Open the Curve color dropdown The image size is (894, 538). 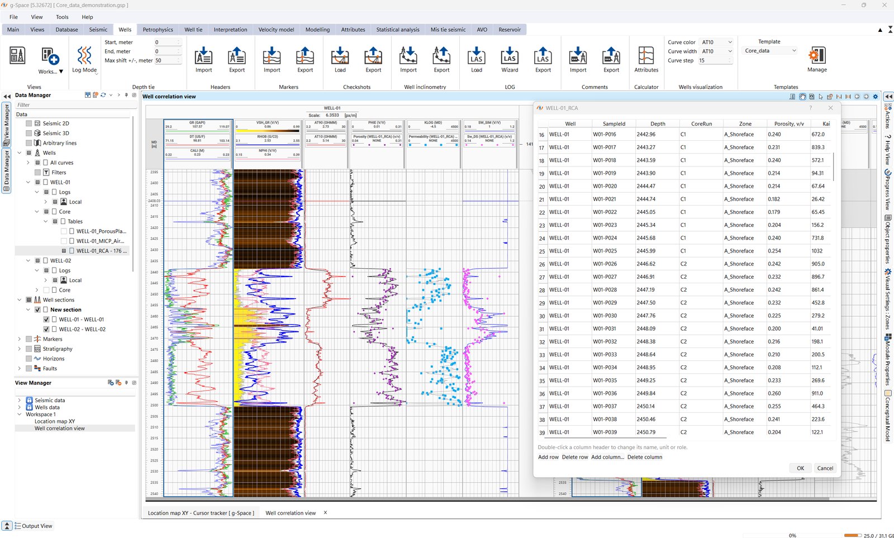pyautogui.click(x=717, y=42)
